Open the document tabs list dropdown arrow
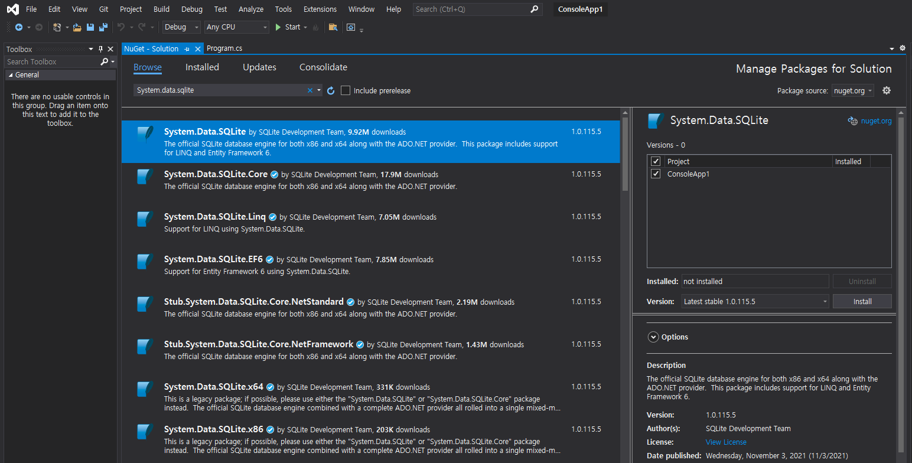The width and height of the screenshot is (912, 463). tap(892, 48)
